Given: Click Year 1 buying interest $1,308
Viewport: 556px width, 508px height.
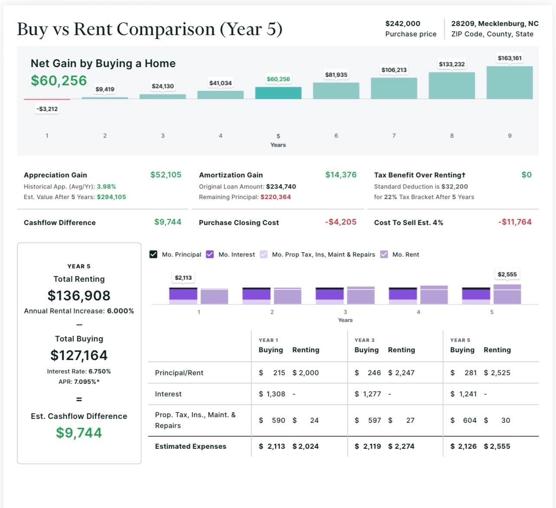Looking at the screenshot, I should click(272, 394).
